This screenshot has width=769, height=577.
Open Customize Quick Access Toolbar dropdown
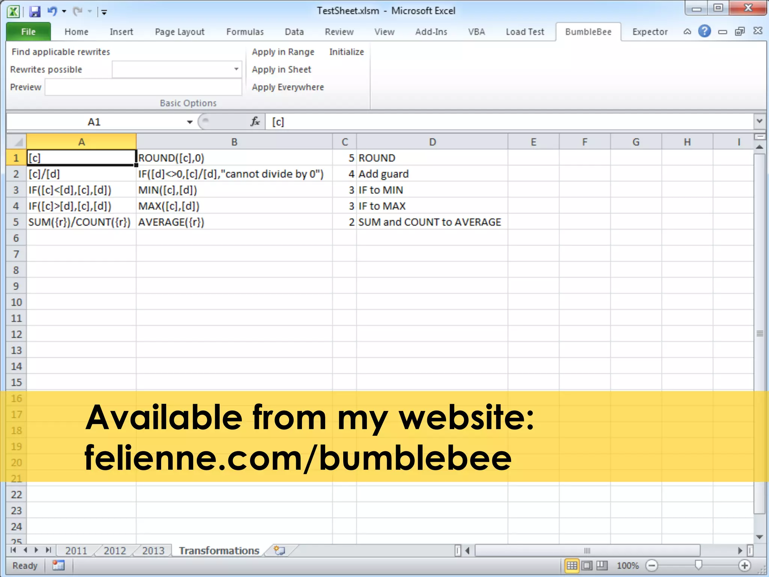click(x=104, y=12)
